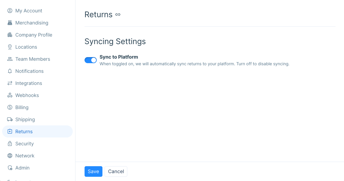Click the Team Members people icon
The height and width of the screenshot is (181, 344).
pyautogui.click(x=10, y=59)
